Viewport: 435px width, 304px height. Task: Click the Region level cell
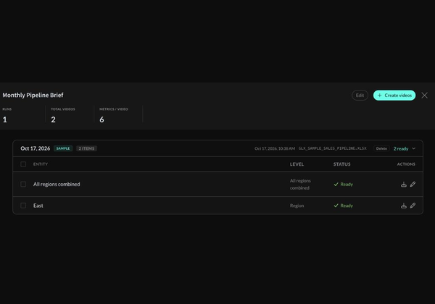click(297, 206)
